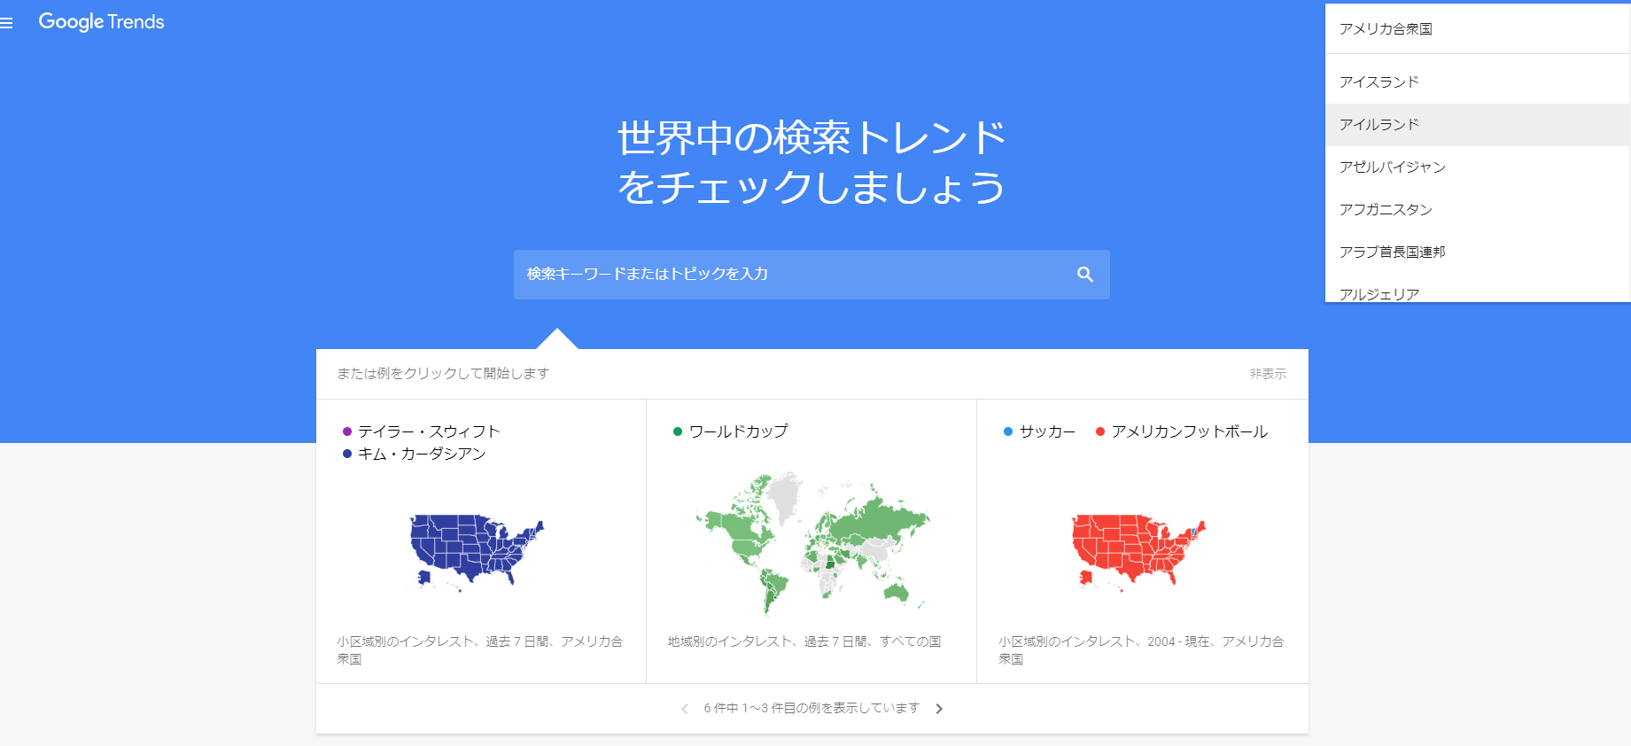Click the red dot beside アメリカンフットボール

[1100, 431]
